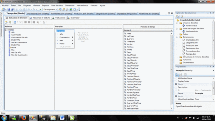
Task: Expand the Cuatrimestre level chevron in hierarchy
Action: point(73,37)
